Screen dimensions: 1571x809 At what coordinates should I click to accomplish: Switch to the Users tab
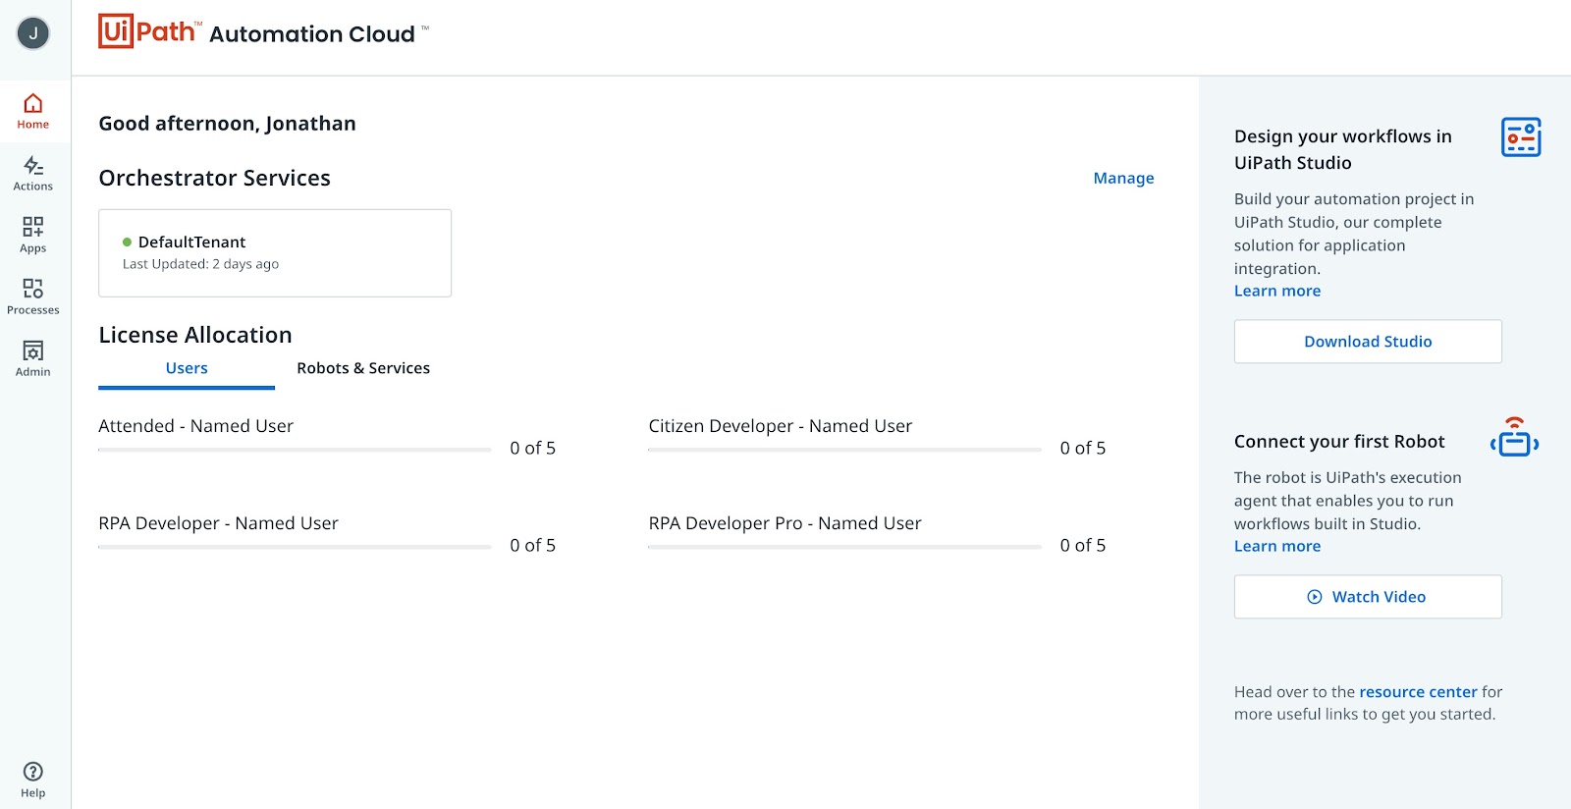pyautogui.click(x=187, y=368)
